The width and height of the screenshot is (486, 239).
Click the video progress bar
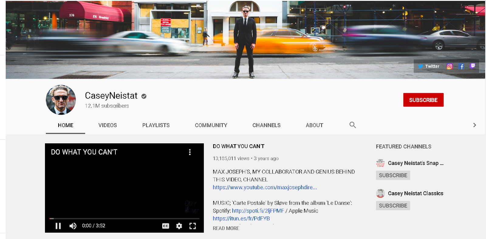coord(124,218)
